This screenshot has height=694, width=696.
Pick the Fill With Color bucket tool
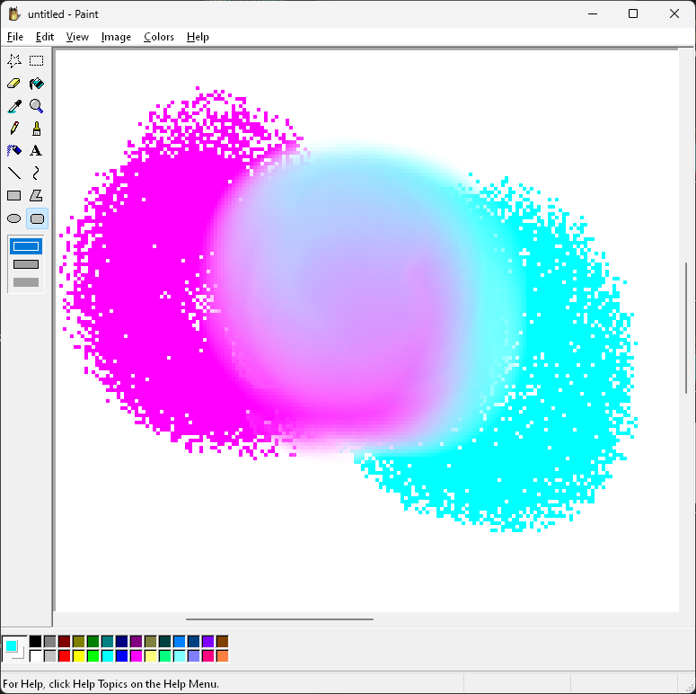tap(37, 83)
